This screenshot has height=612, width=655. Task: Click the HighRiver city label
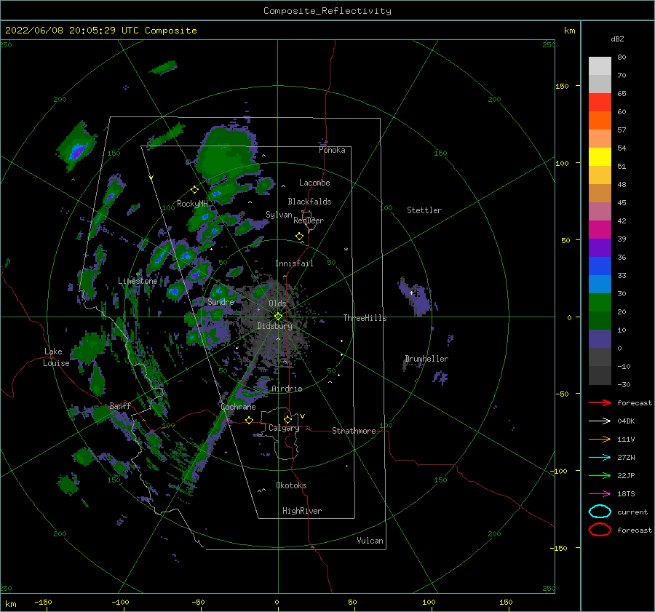point(301,511)
